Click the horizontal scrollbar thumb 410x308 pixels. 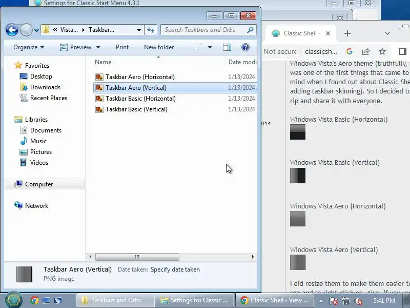coord(137,257)
